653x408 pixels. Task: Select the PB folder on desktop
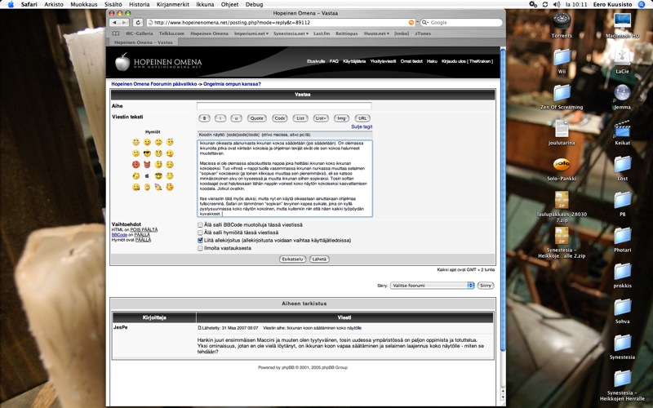point(622,200)
